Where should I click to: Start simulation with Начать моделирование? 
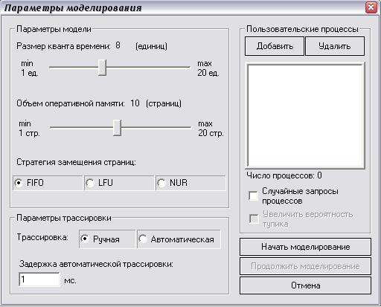[x=305, y=247]
